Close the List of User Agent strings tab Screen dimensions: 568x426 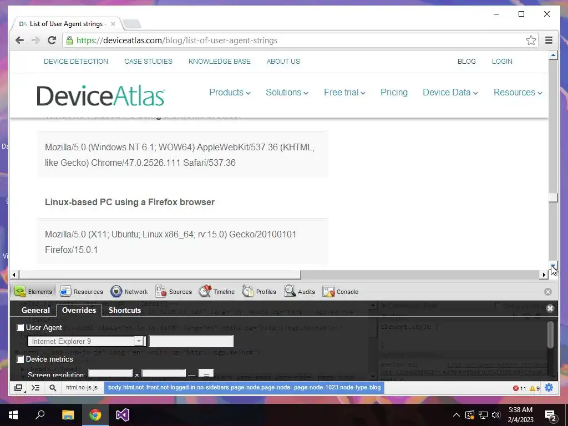[113, 24]
